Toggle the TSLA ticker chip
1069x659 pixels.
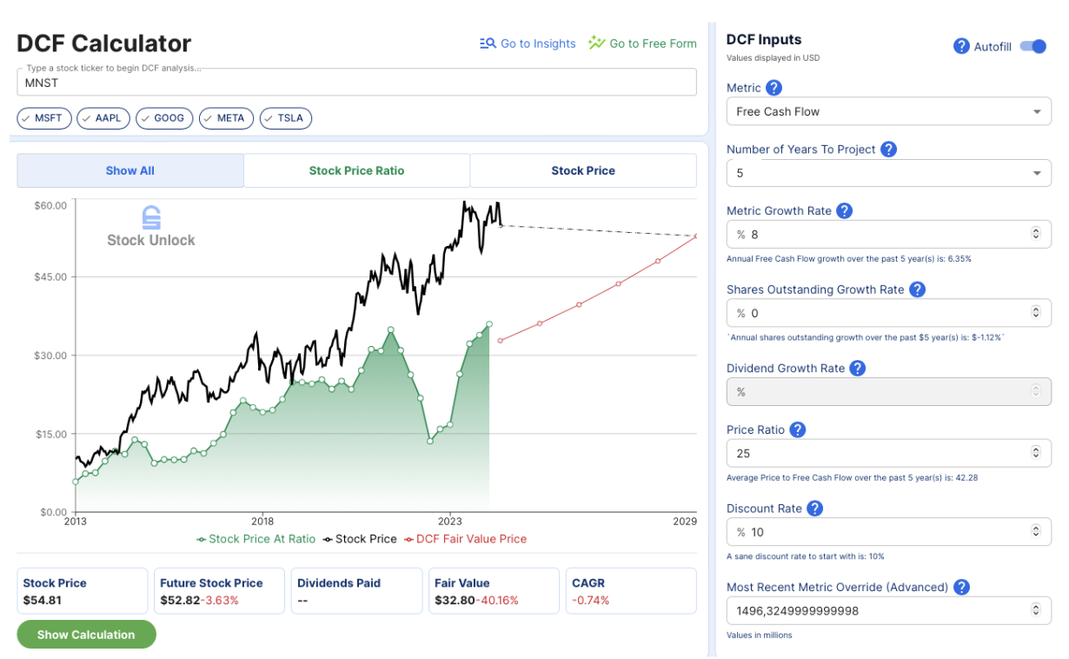click(286, 118)
